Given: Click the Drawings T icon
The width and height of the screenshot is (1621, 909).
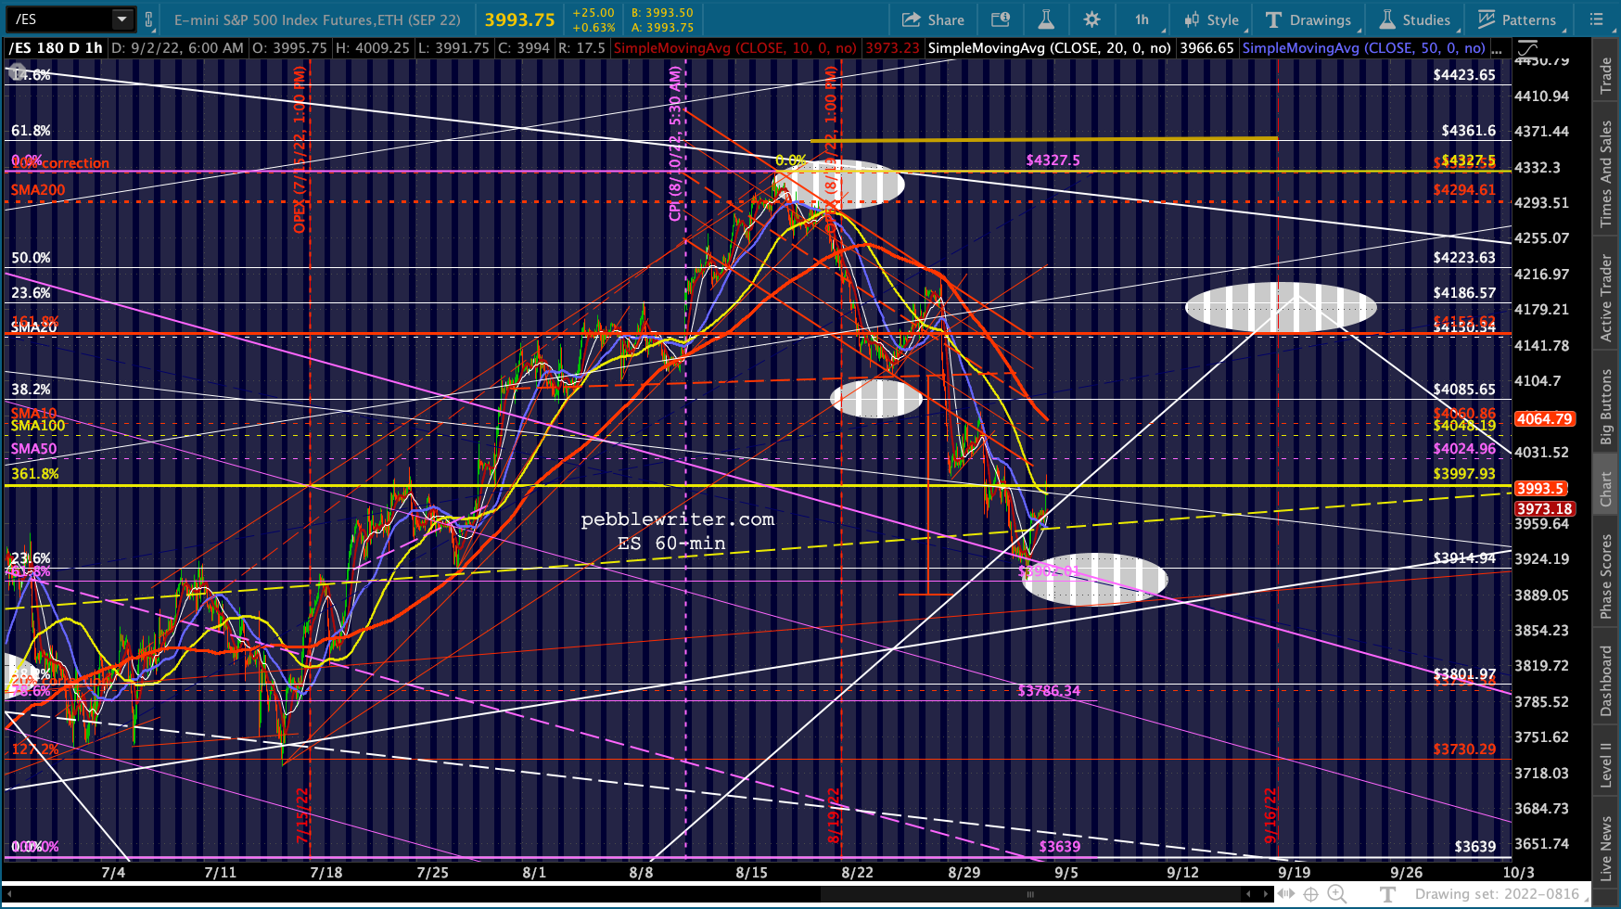Looking at the screenshot, I should click(1273, 19).
